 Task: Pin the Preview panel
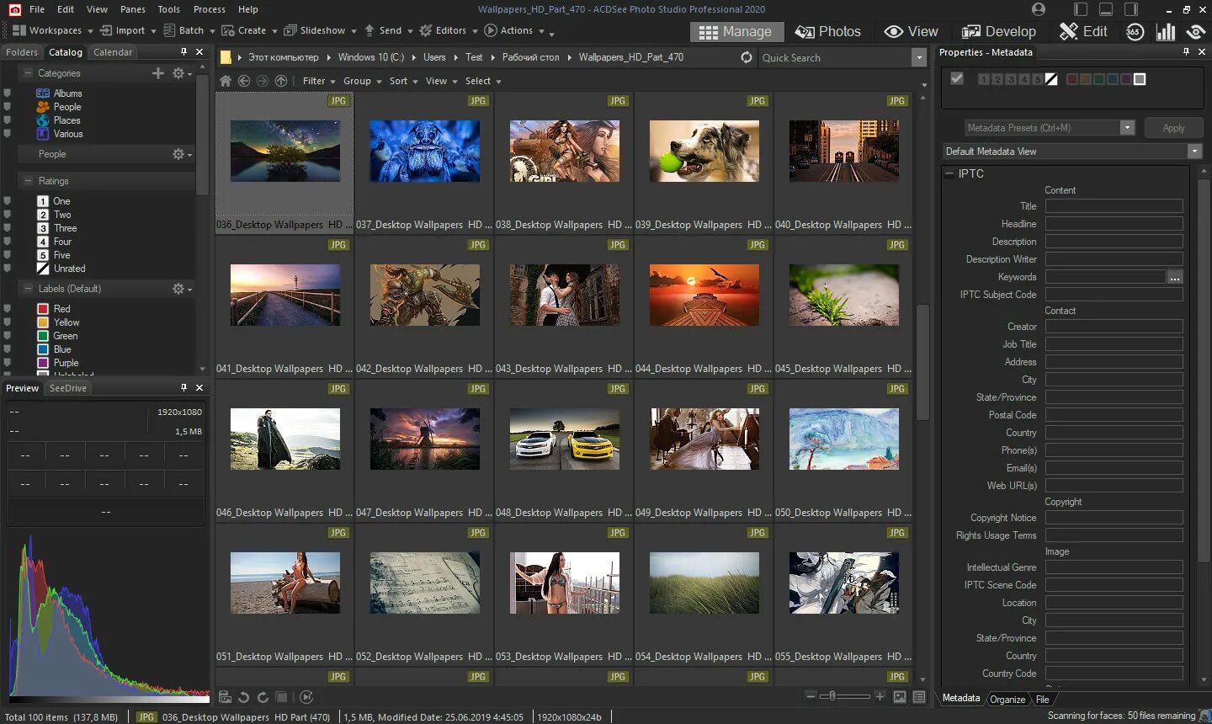tap(183, 388)
